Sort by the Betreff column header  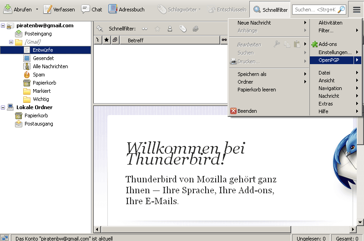pos(170,40)
